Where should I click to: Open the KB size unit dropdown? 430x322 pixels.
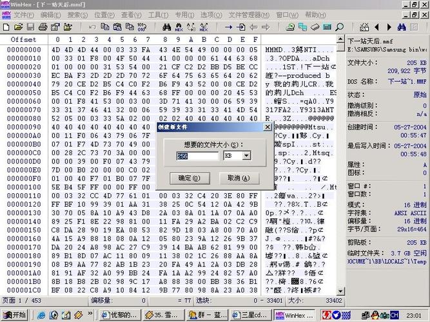(x=246, y=156)
